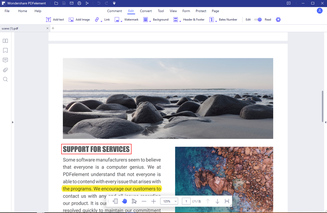Open the bookmarks panel icon

(x=5, y=50)
